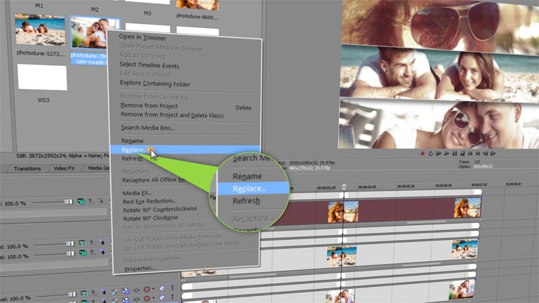Choose Rotate 90° Clockwise

(151, 218)
